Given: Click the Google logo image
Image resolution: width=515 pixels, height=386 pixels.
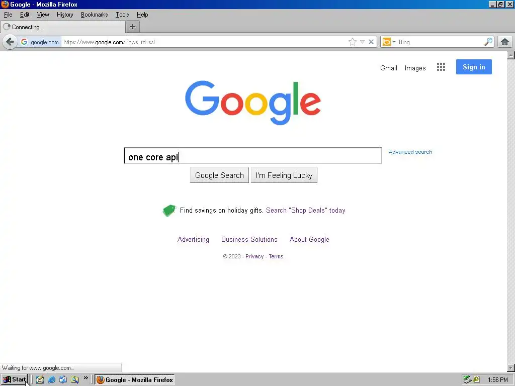Looking at the screenshot, I should 253,103.
